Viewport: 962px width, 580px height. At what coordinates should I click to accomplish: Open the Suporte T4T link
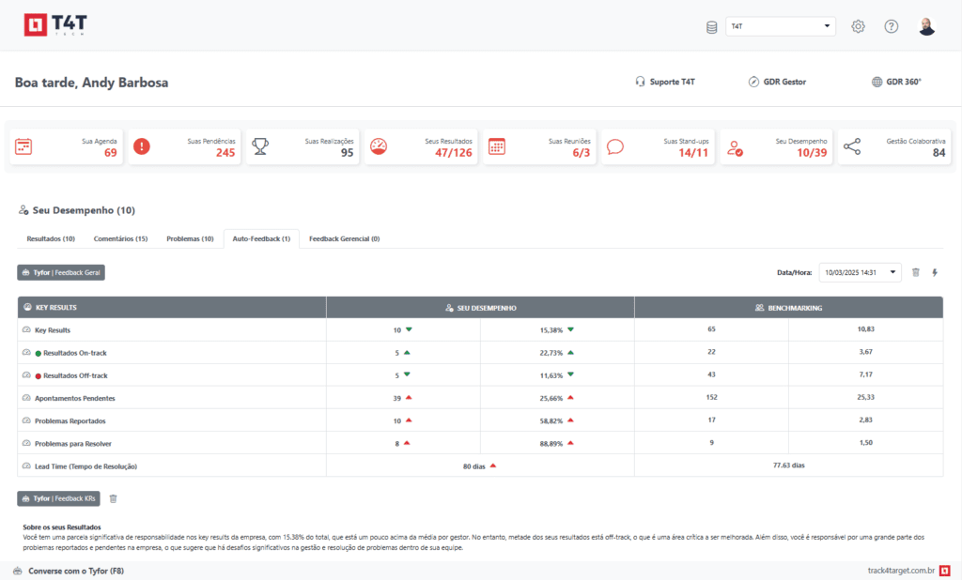(x=664, y=82)
